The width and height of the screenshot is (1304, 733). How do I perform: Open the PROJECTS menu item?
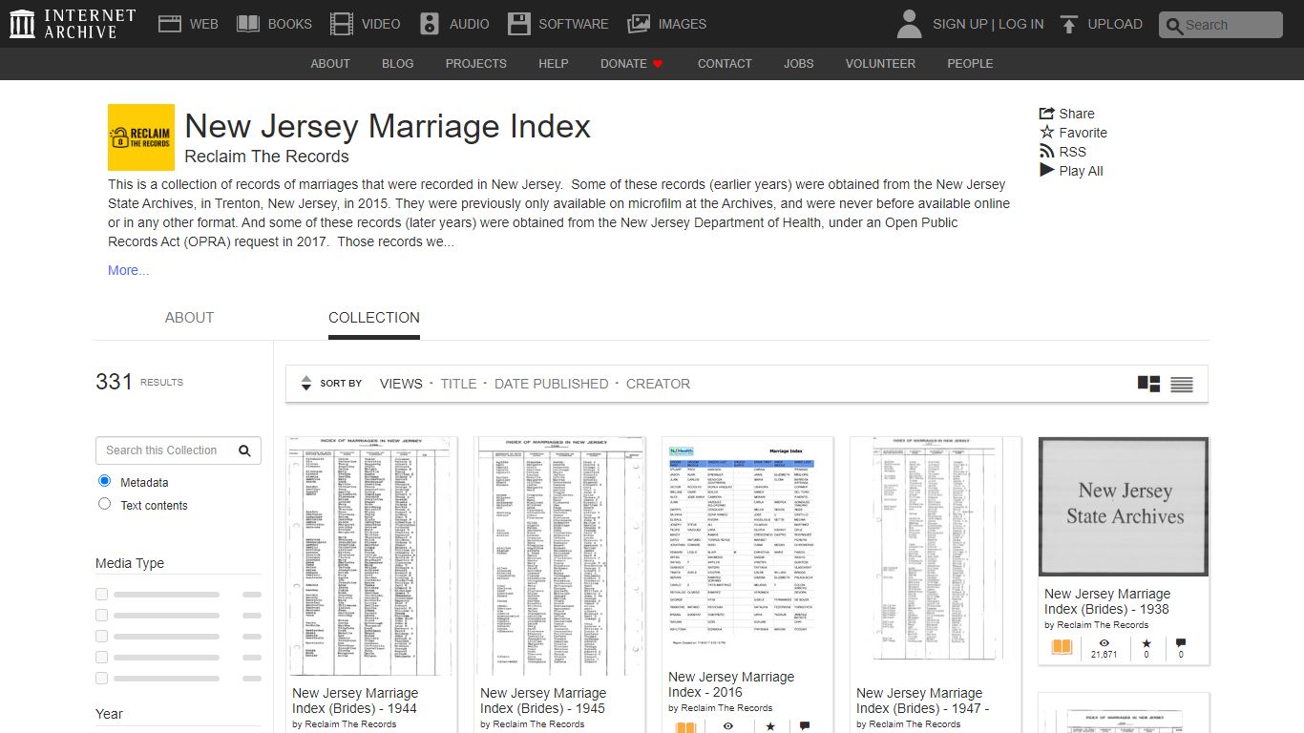[x=476, y=64]
